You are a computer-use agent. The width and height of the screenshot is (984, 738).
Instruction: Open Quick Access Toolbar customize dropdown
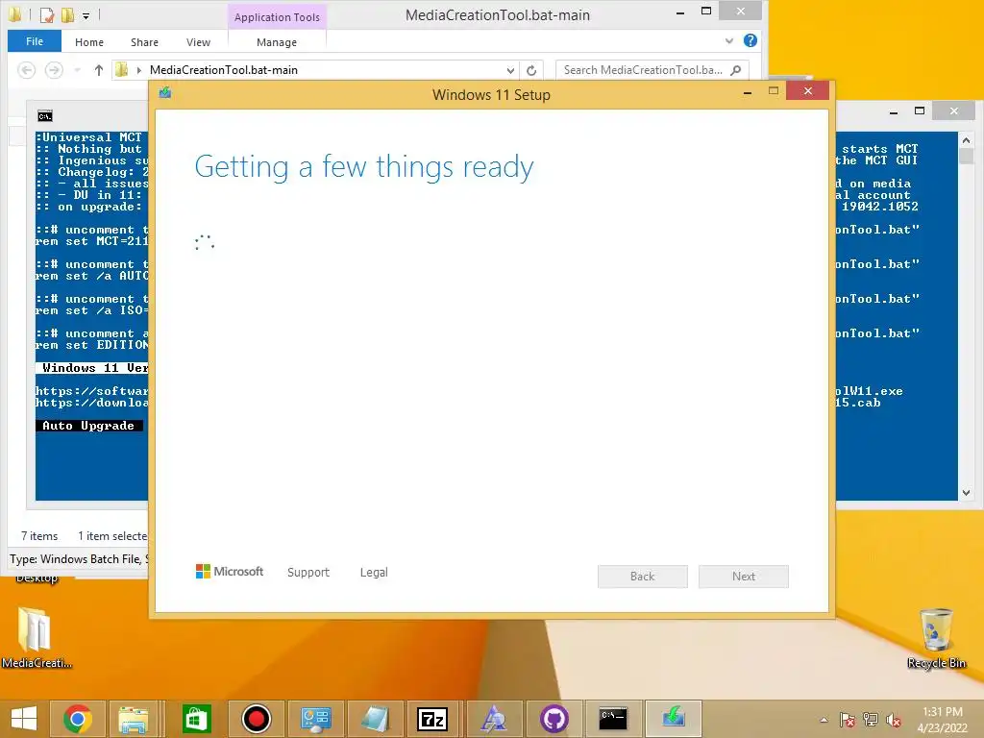86,15
